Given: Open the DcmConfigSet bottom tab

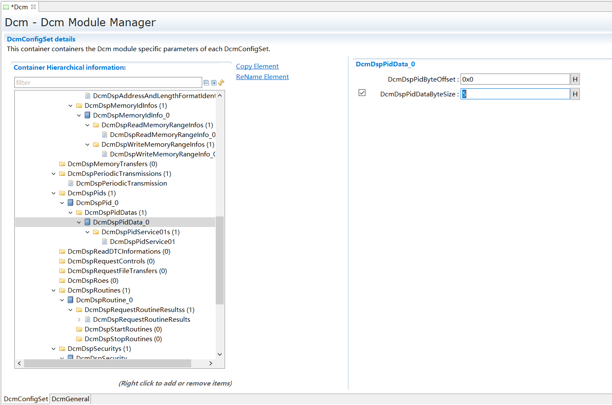Looking at the screenshot, I should pos(26,399).
